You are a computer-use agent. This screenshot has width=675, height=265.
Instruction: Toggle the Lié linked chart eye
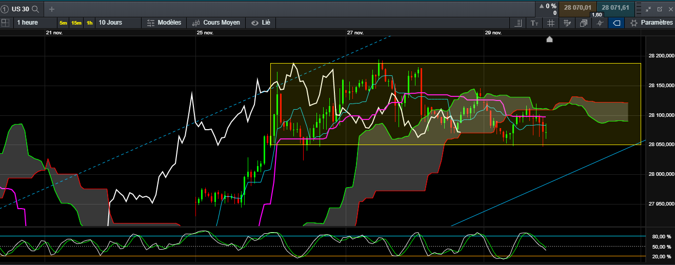tap(261, 23)
